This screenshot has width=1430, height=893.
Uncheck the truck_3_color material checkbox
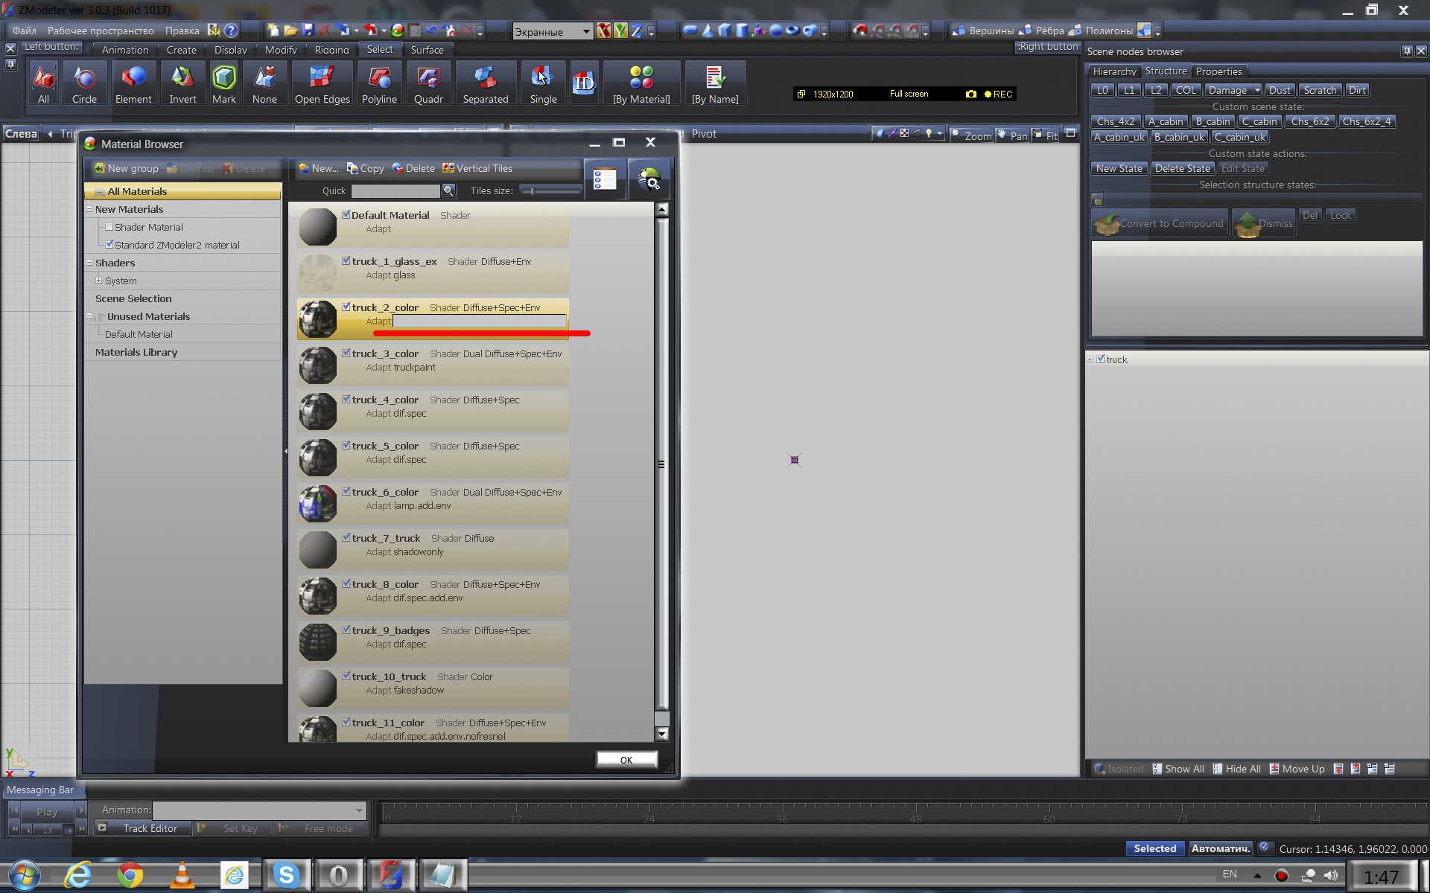[346, 353]
